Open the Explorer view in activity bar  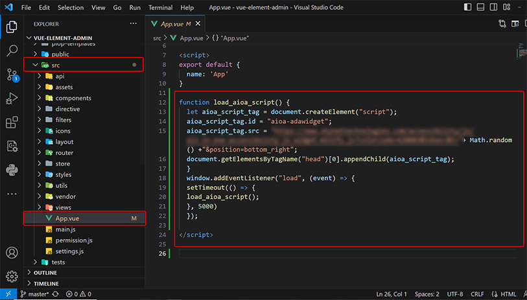tap(12, 27)
